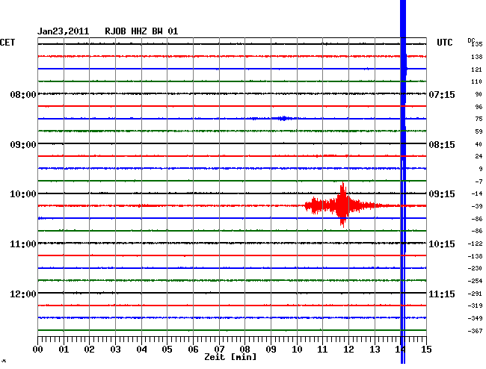Select the 'DC' column header
The image size is (486, 369).
(471, 40)
